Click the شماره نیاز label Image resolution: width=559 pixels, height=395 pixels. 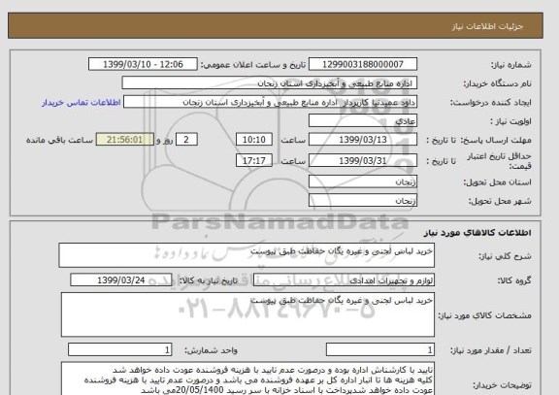(511, 65)
